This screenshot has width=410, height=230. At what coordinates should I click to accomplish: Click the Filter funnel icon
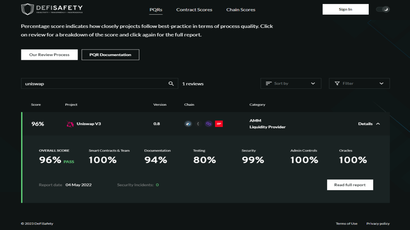(337, 83)
